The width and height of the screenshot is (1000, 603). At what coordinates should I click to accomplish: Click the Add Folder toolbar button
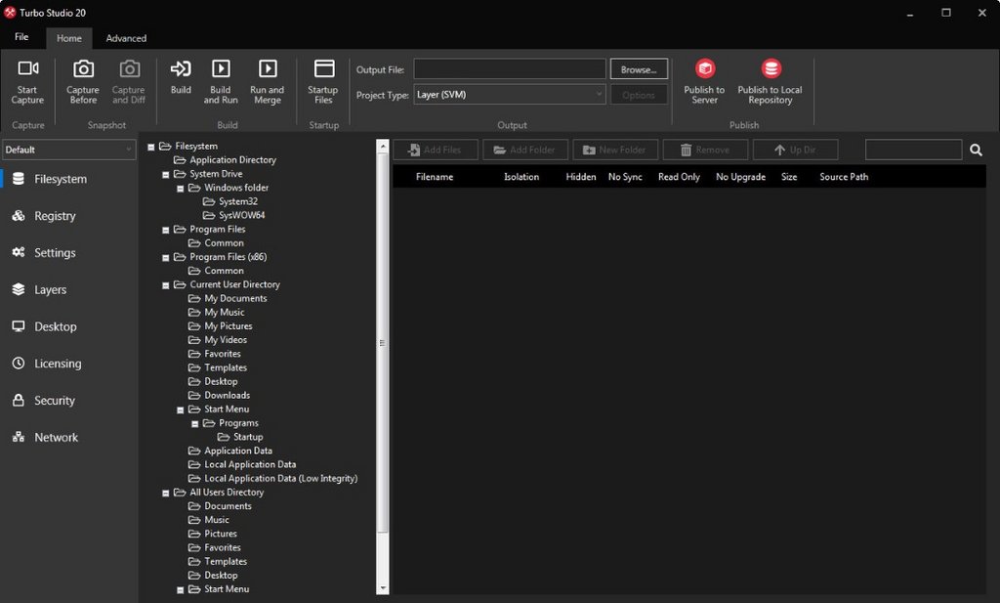(x=525, y=150)
